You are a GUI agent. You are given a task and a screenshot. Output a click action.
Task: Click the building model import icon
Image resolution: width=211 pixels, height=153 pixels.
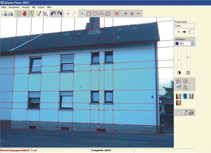tap(10, 14)
